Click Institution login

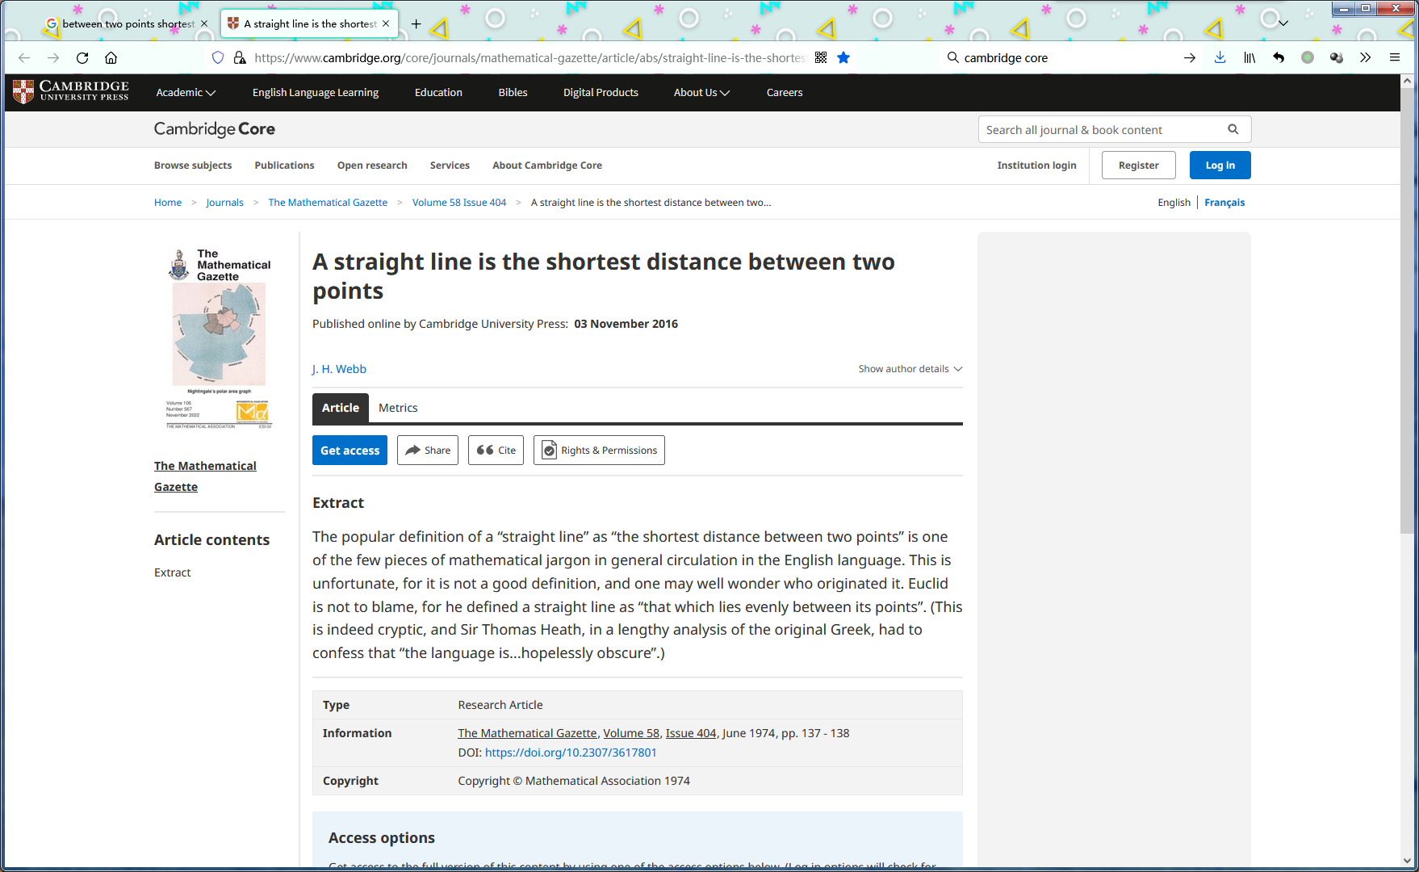click(1036, 166)
